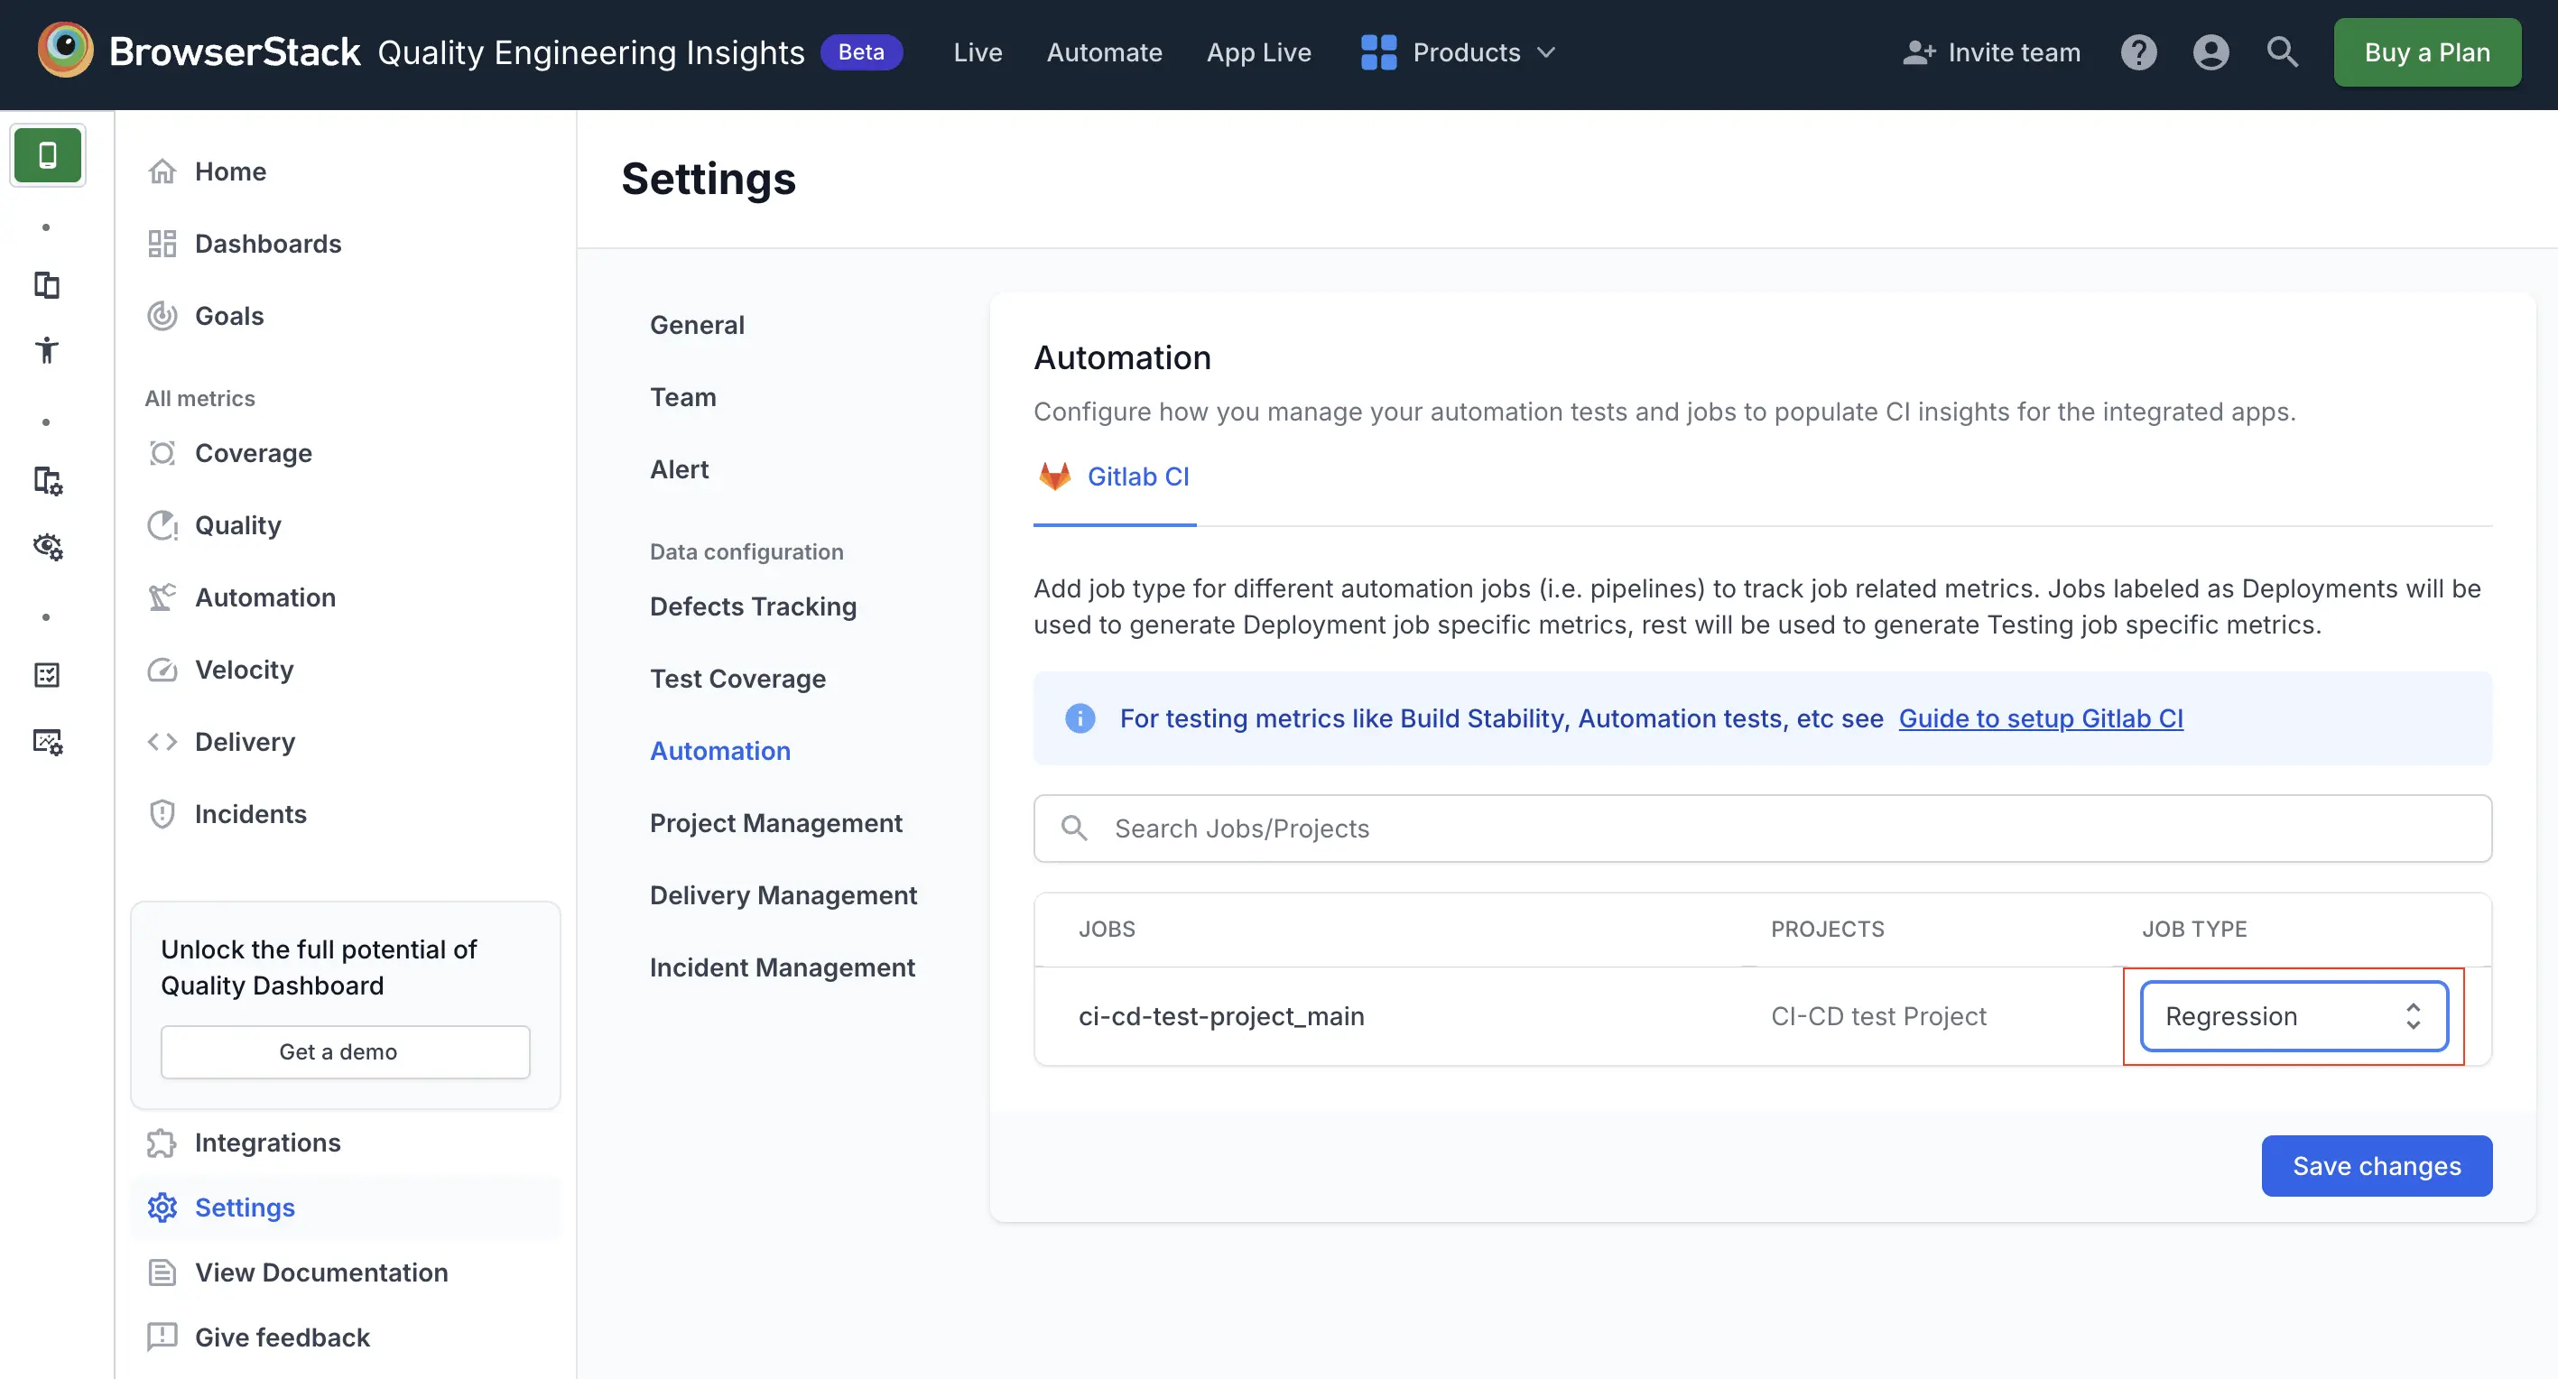Open the Live menu item

tap(978, 52)
